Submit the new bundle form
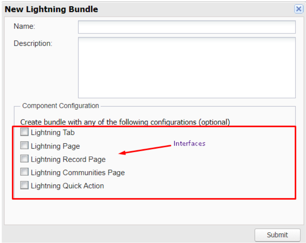Image resolution: width=306 pixels, height=243 pixels. click(x=277, y=235)
